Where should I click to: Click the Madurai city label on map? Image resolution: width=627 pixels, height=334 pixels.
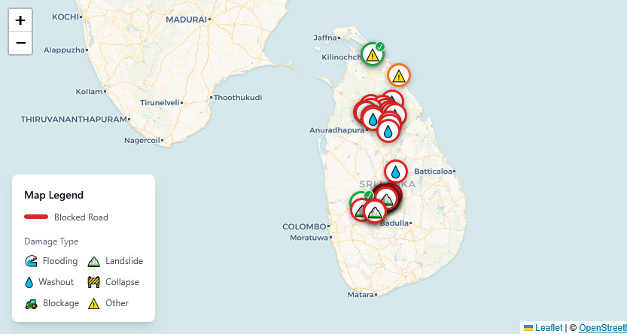click(x=185, y=20)
